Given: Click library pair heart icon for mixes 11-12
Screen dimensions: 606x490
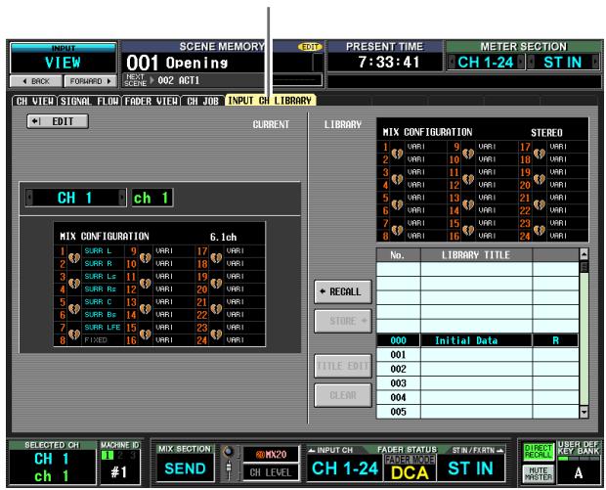Looking at the screenshot, I should click(468, 179).
